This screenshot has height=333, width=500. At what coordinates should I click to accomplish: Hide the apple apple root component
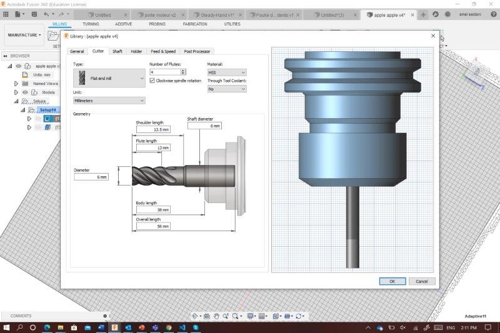click(18, 66)
